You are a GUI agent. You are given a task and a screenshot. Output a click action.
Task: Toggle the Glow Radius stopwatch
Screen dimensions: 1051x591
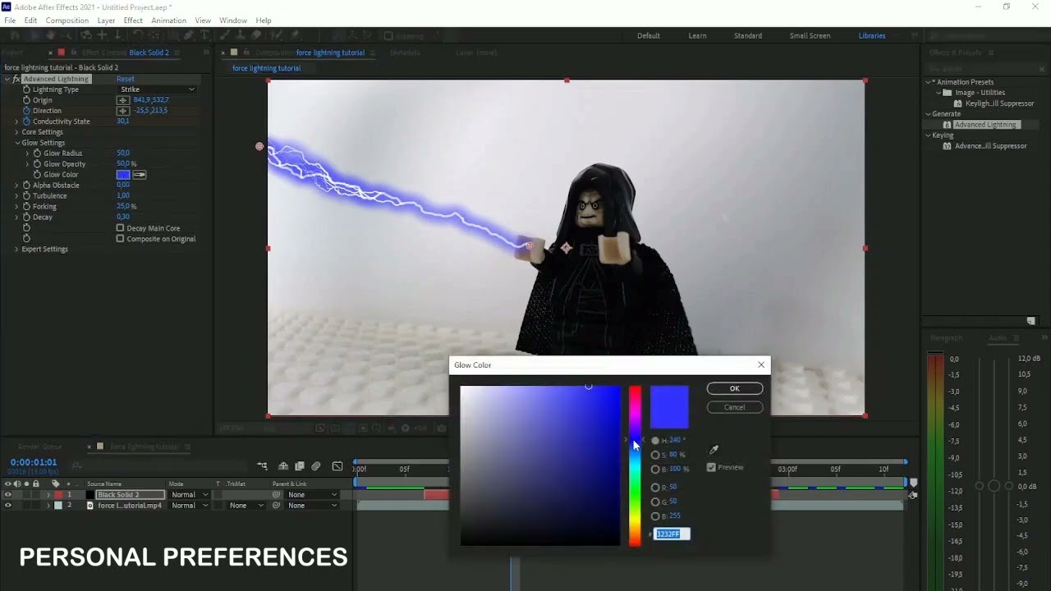tap(37, 153)
